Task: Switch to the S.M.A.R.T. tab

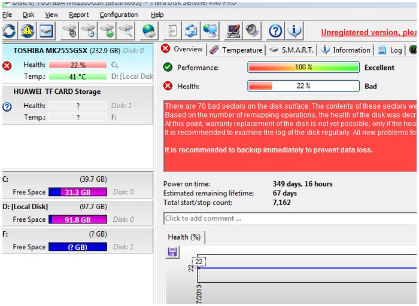Action: (292, 50)
